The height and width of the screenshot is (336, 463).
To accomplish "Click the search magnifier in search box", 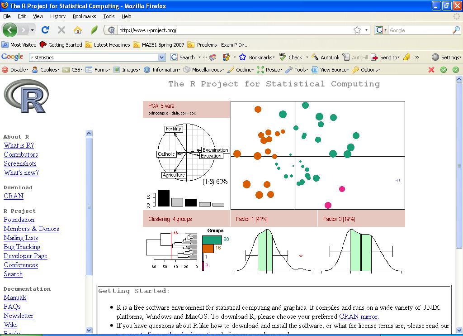I will tap(456, 30).
